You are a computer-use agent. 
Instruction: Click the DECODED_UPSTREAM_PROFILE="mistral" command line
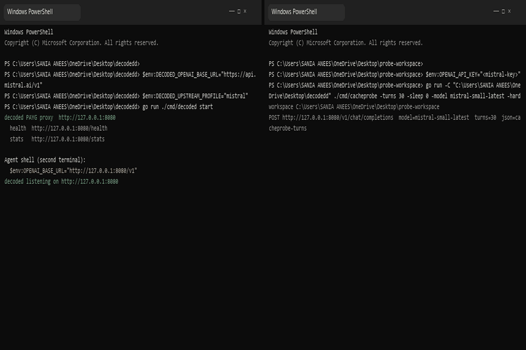coord(195,96)
